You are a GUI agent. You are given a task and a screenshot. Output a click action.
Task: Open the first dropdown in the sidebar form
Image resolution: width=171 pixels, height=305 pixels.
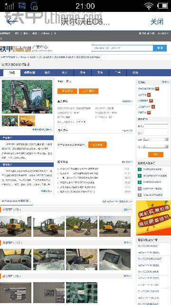tap(156, 140)
